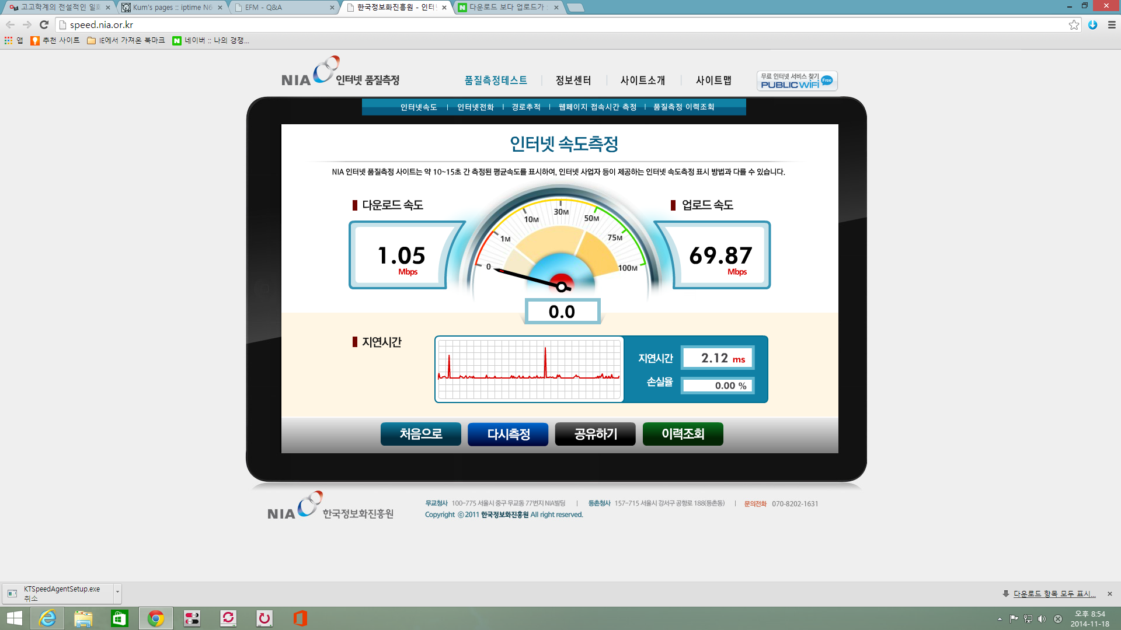Open network icon in system tray
This screenshot has width=1121, height=630.
[1028, 619]
